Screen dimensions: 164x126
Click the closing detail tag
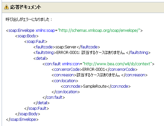(41, 103)
